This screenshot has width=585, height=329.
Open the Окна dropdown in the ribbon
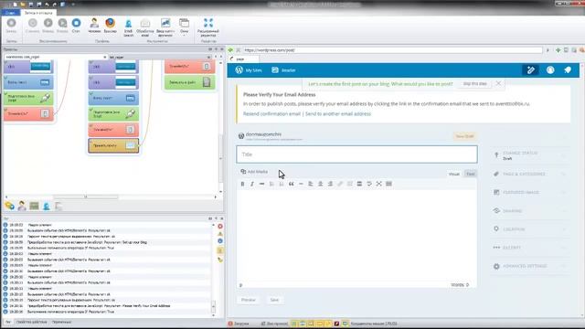pyautogui.click(x=184, y=27)
